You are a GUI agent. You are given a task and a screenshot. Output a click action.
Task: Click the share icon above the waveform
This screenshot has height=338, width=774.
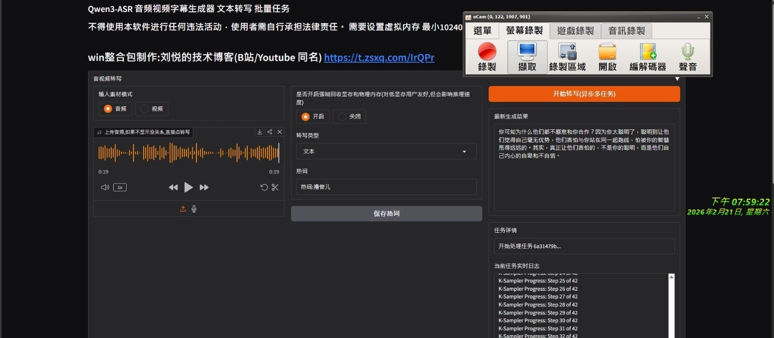click(269, 132)
